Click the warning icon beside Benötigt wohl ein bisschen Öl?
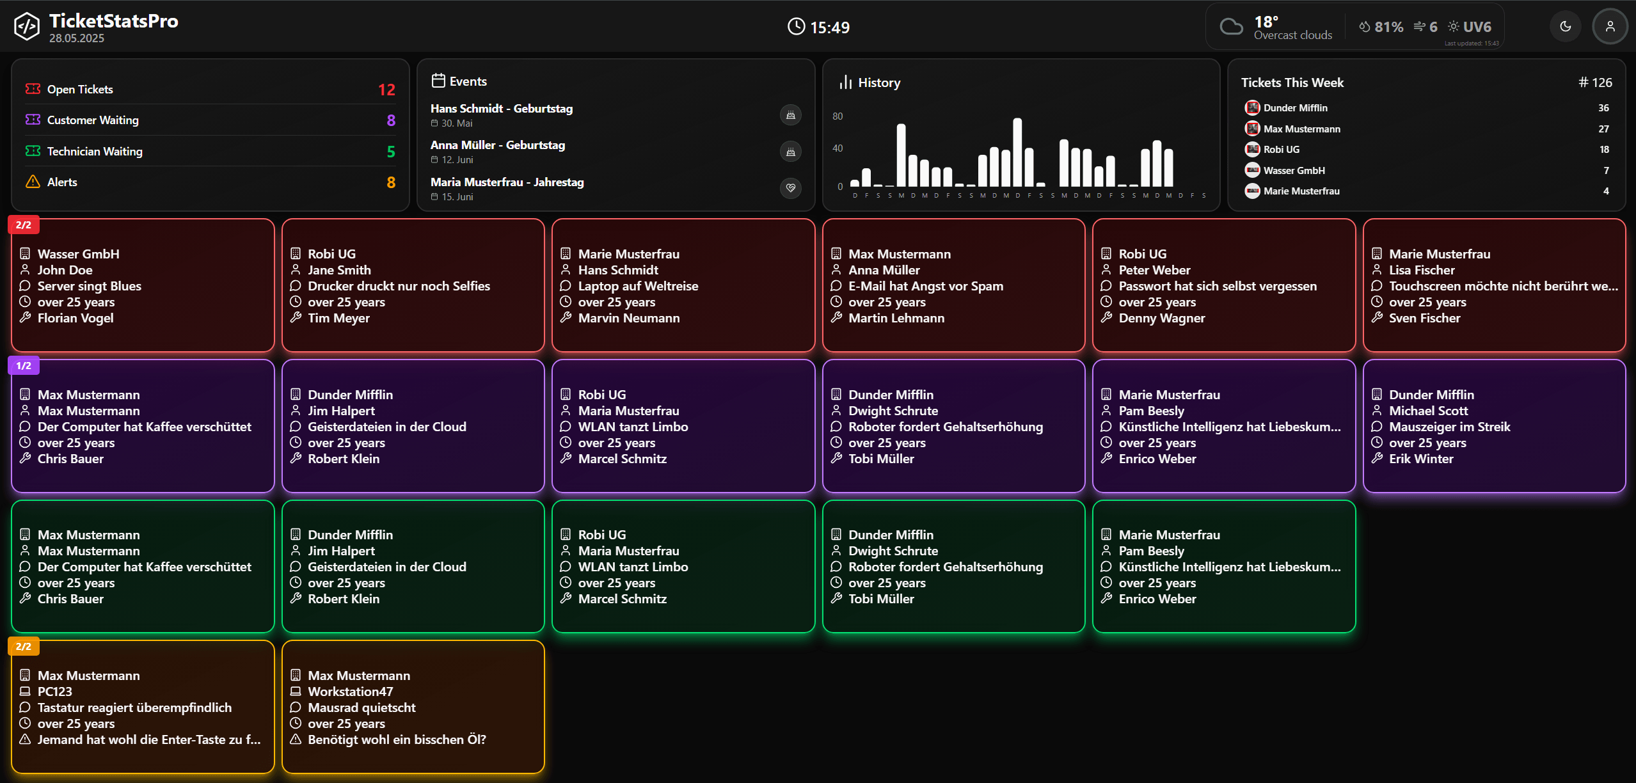The height and width of the screenshot is (783, 1636). 296,739
